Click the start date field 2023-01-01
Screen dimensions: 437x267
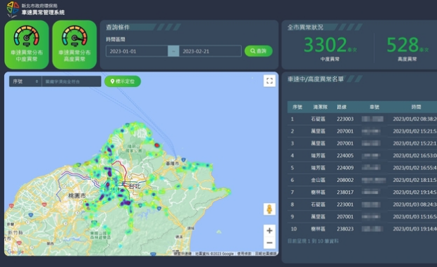click(x=137, y=51)
